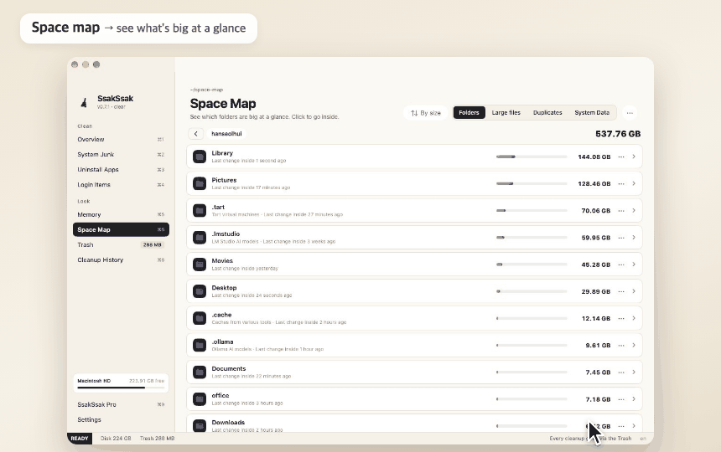Click the READY status badge
This screenshot has height=452, width=721.
click(x=79, y=439)
